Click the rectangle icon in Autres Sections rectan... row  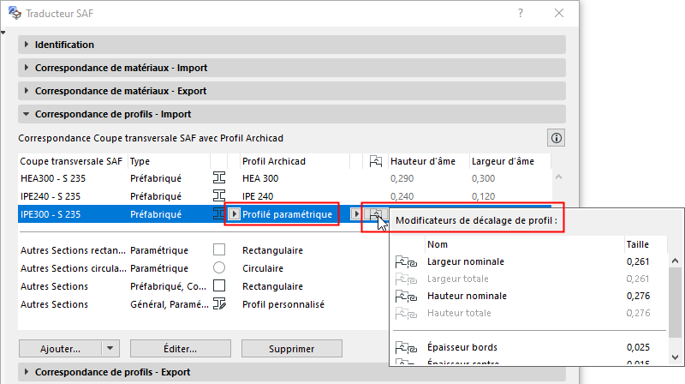coord(219,249)
